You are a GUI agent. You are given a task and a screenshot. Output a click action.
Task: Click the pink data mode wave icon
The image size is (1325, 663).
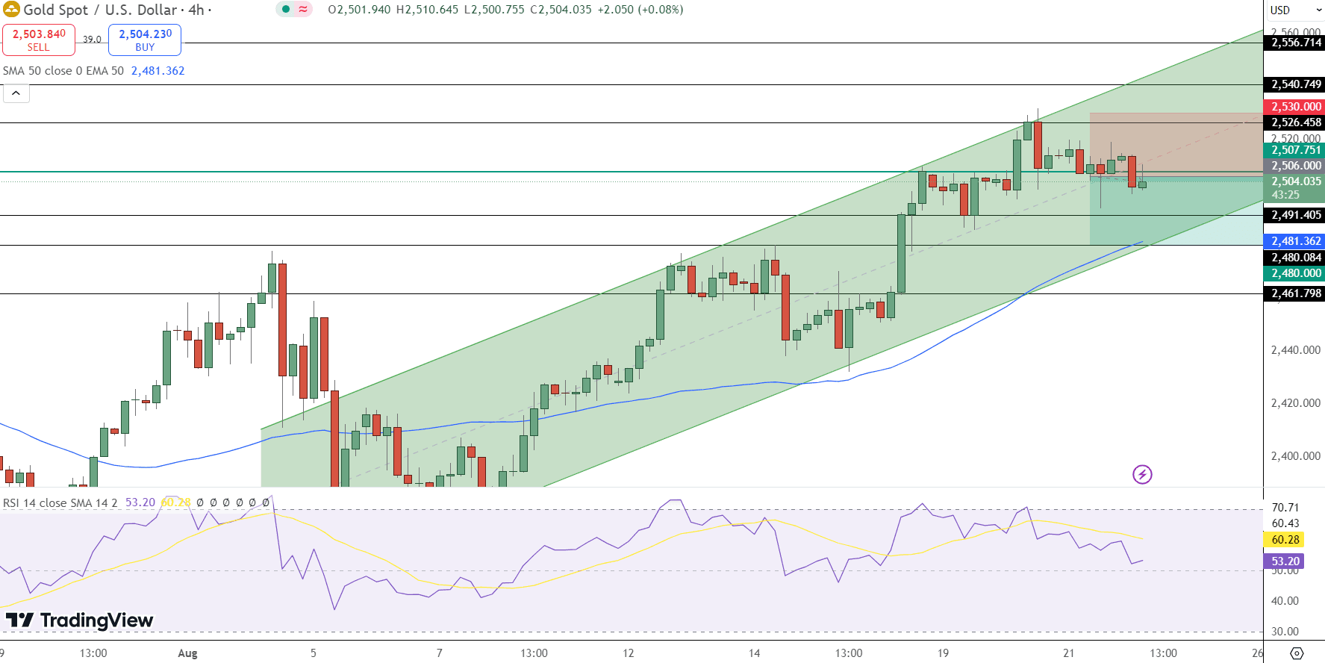303,10
